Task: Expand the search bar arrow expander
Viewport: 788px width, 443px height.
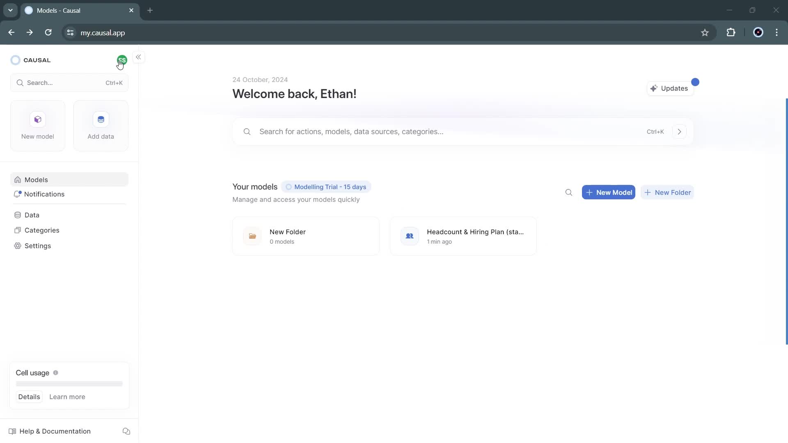Action: click(x=680, y=131)
